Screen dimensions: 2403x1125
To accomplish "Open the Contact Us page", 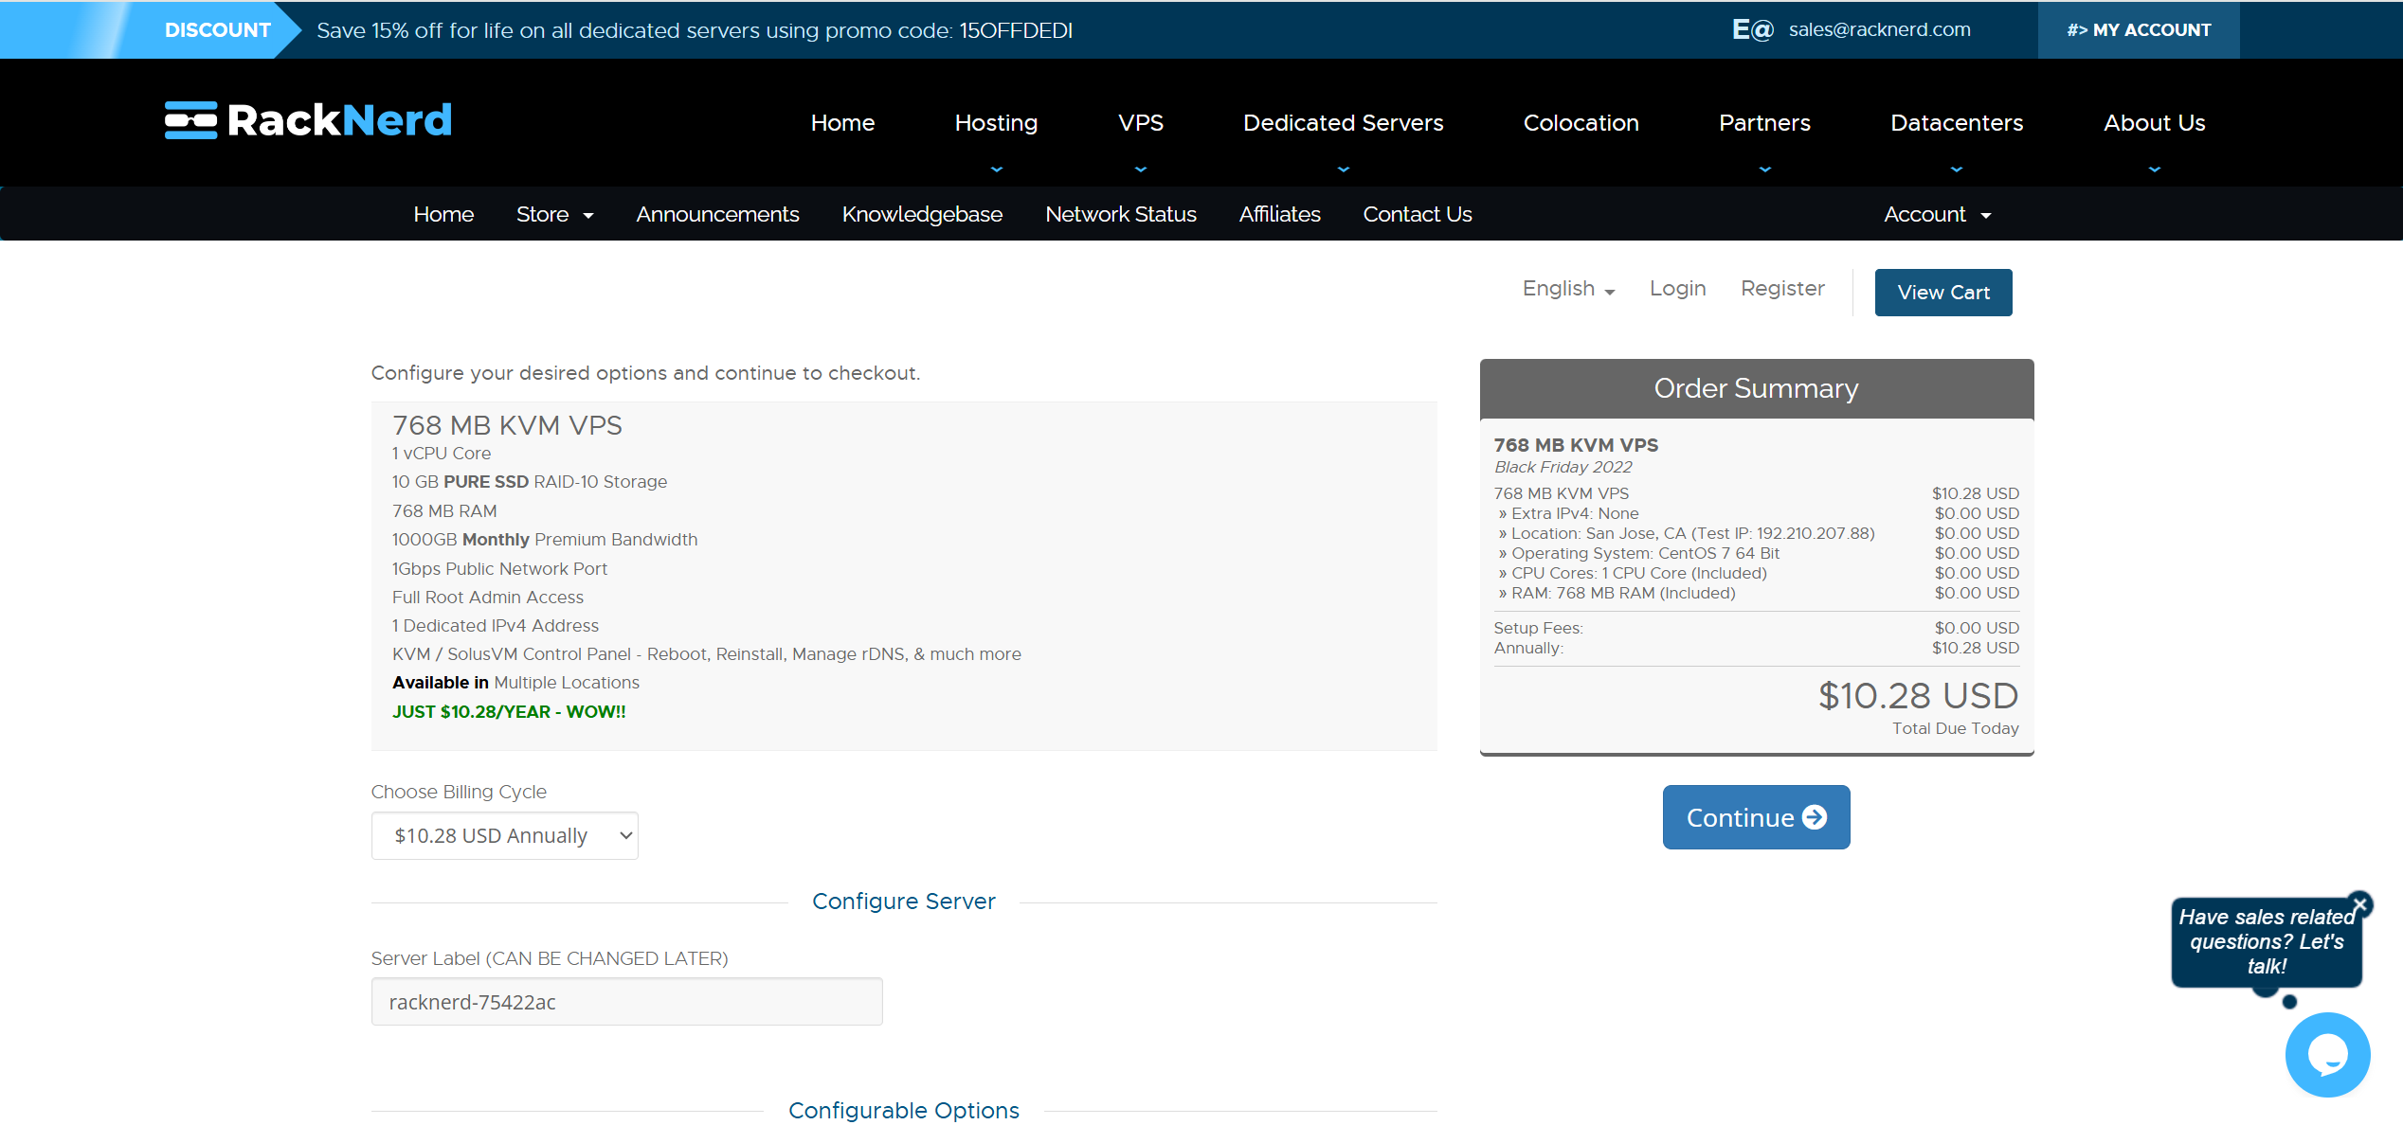I will point(1418,215).
